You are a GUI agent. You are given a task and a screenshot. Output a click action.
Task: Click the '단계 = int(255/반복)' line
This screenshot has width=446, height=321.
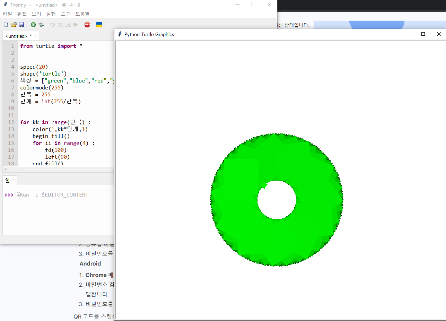(x=51, y=101)
